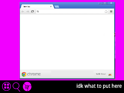Minimize the Chrome window

(100, 3)
